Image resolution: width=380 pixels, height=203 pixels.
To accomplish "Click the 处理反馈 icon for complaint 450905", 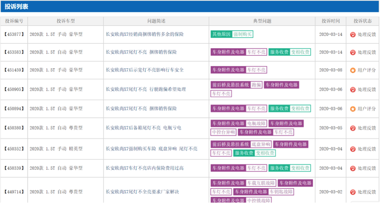I will click(x=352, y=89).
